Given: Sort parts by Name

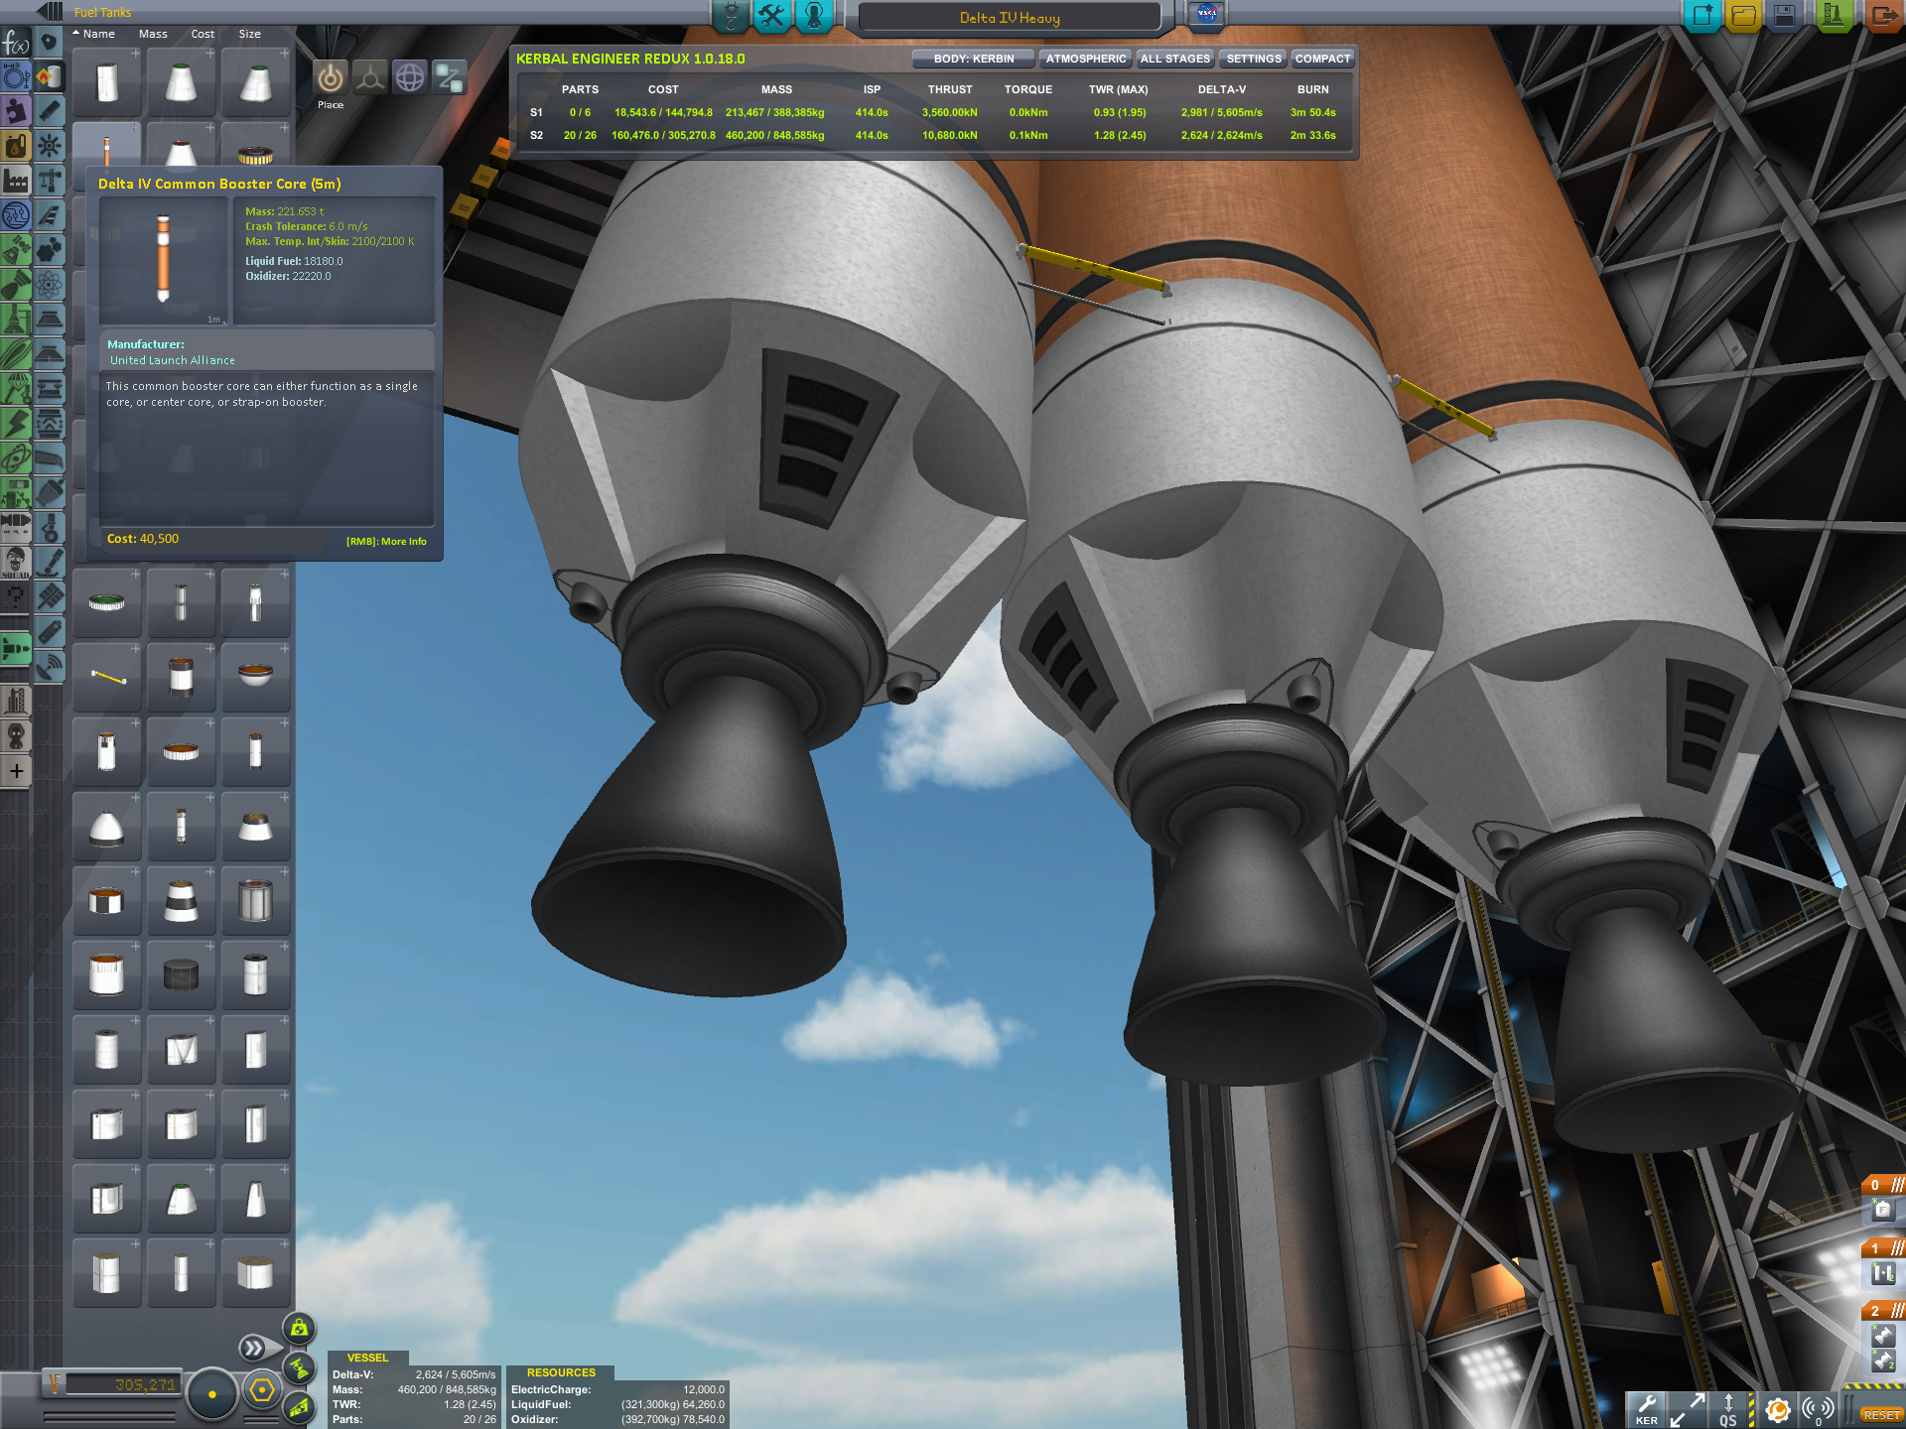Looking at the screenshot, I should point(98,34).
